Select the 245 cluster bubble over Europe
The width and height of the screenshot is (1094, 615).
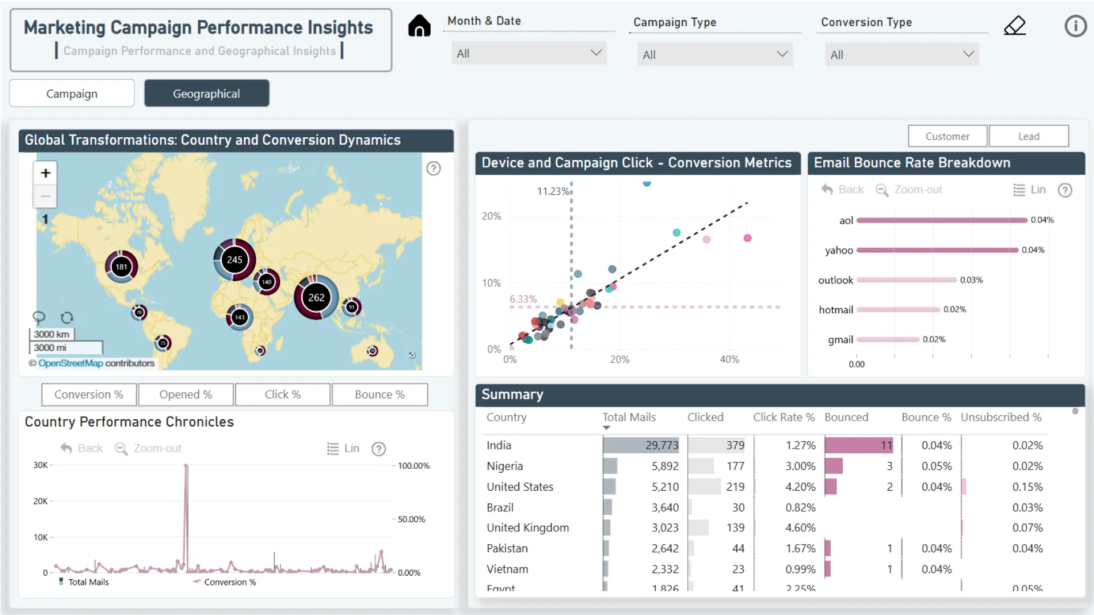coord(234,260)
